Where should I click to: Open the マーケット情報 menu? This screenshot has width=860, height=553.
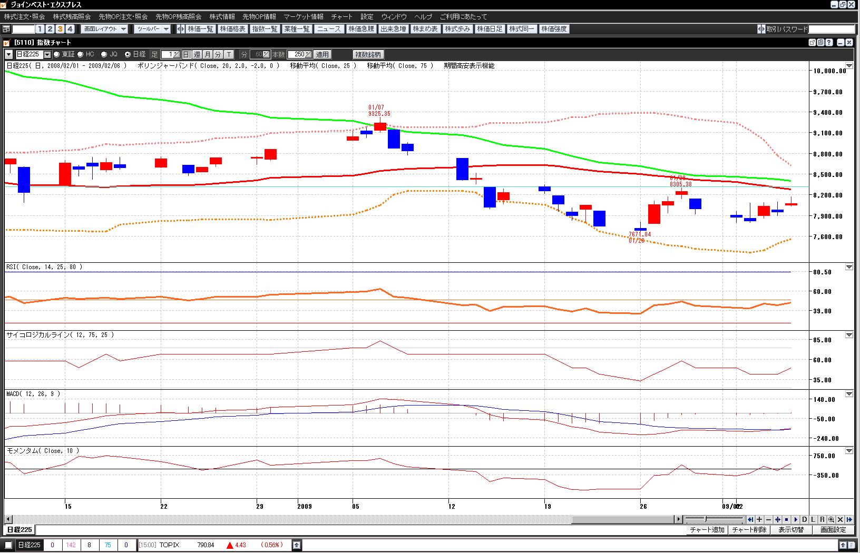click(304, 17)
